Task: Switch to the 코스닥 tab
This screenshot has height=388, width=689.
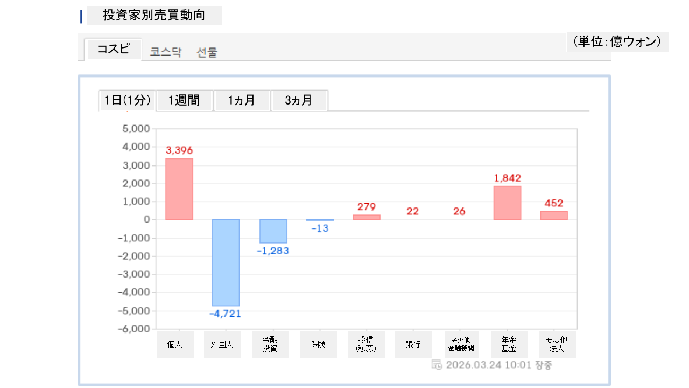Action: point(166,52)
